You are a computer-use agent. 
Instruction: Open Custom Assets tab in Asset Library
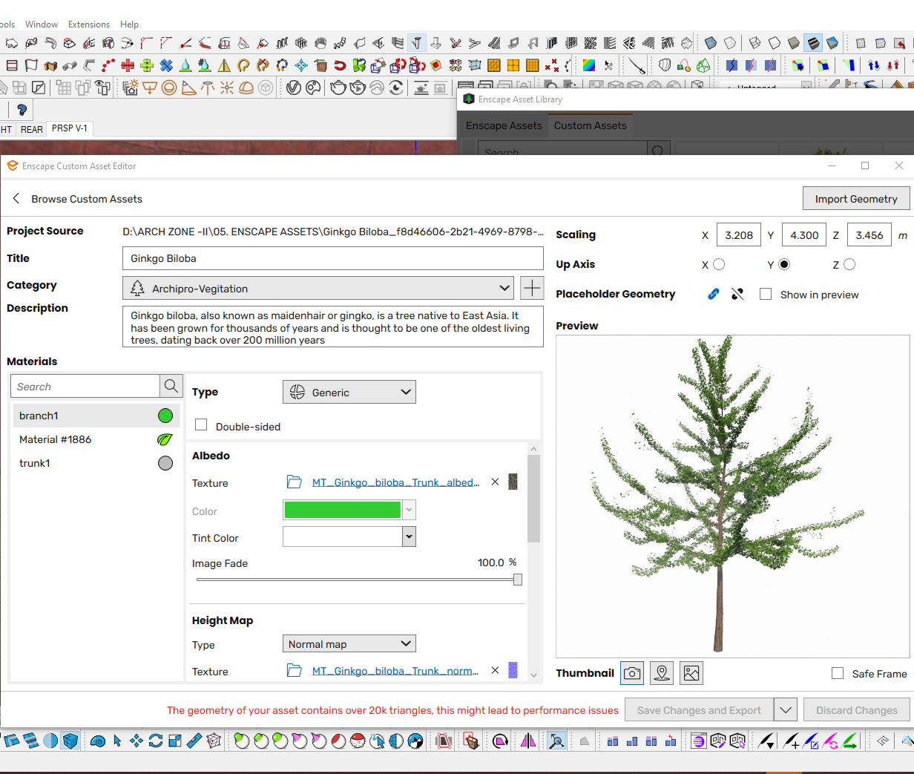(591, 125)
